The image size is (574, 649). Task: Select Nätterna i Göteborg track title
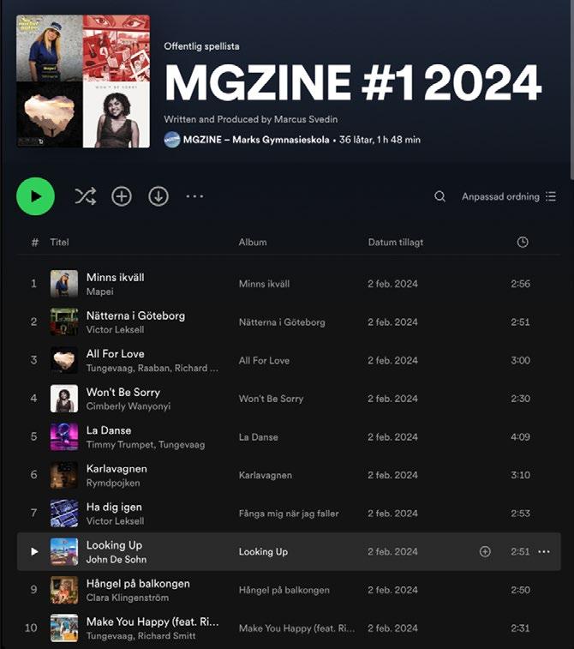click(135, 315)
